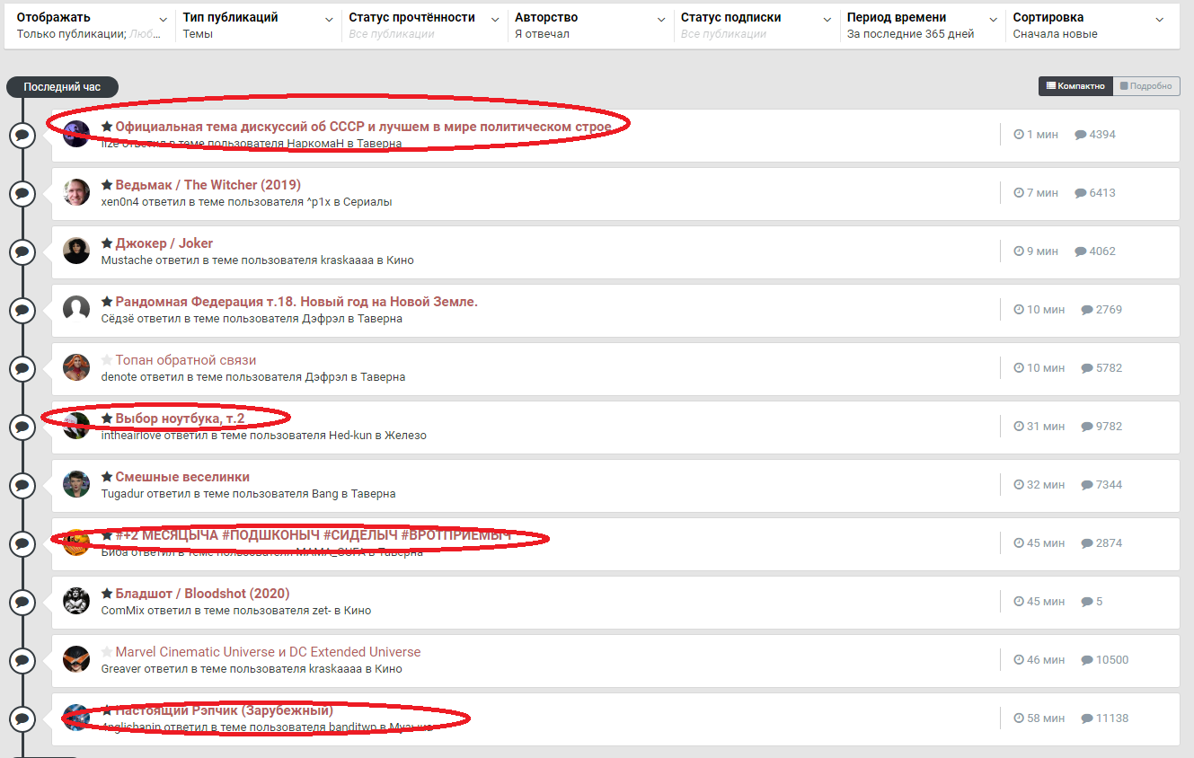
Task: Click timeline comment bubble beside Джокер / Joker row
Action: click(x=22, y=251)
